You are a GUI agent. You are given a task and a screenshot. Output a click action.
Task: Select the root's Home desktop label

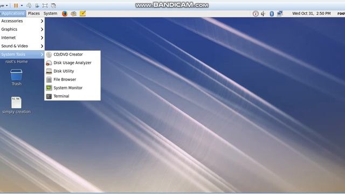coord(17,62)
